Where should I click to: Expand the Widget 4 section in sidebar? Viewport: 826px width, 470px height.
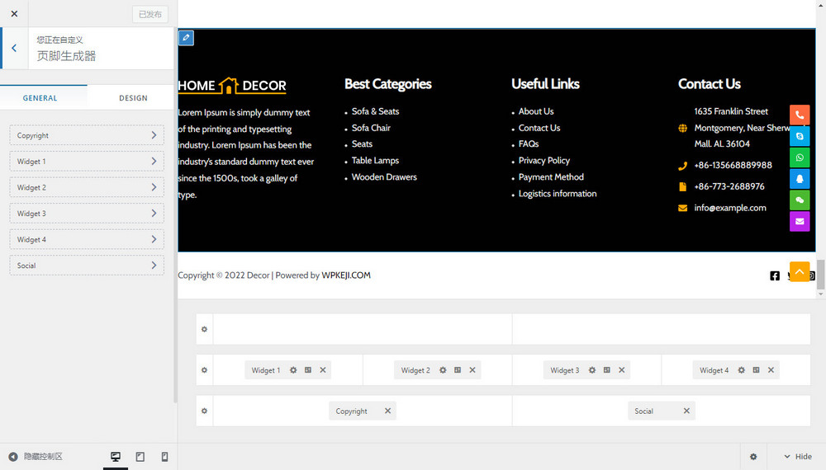87,240
